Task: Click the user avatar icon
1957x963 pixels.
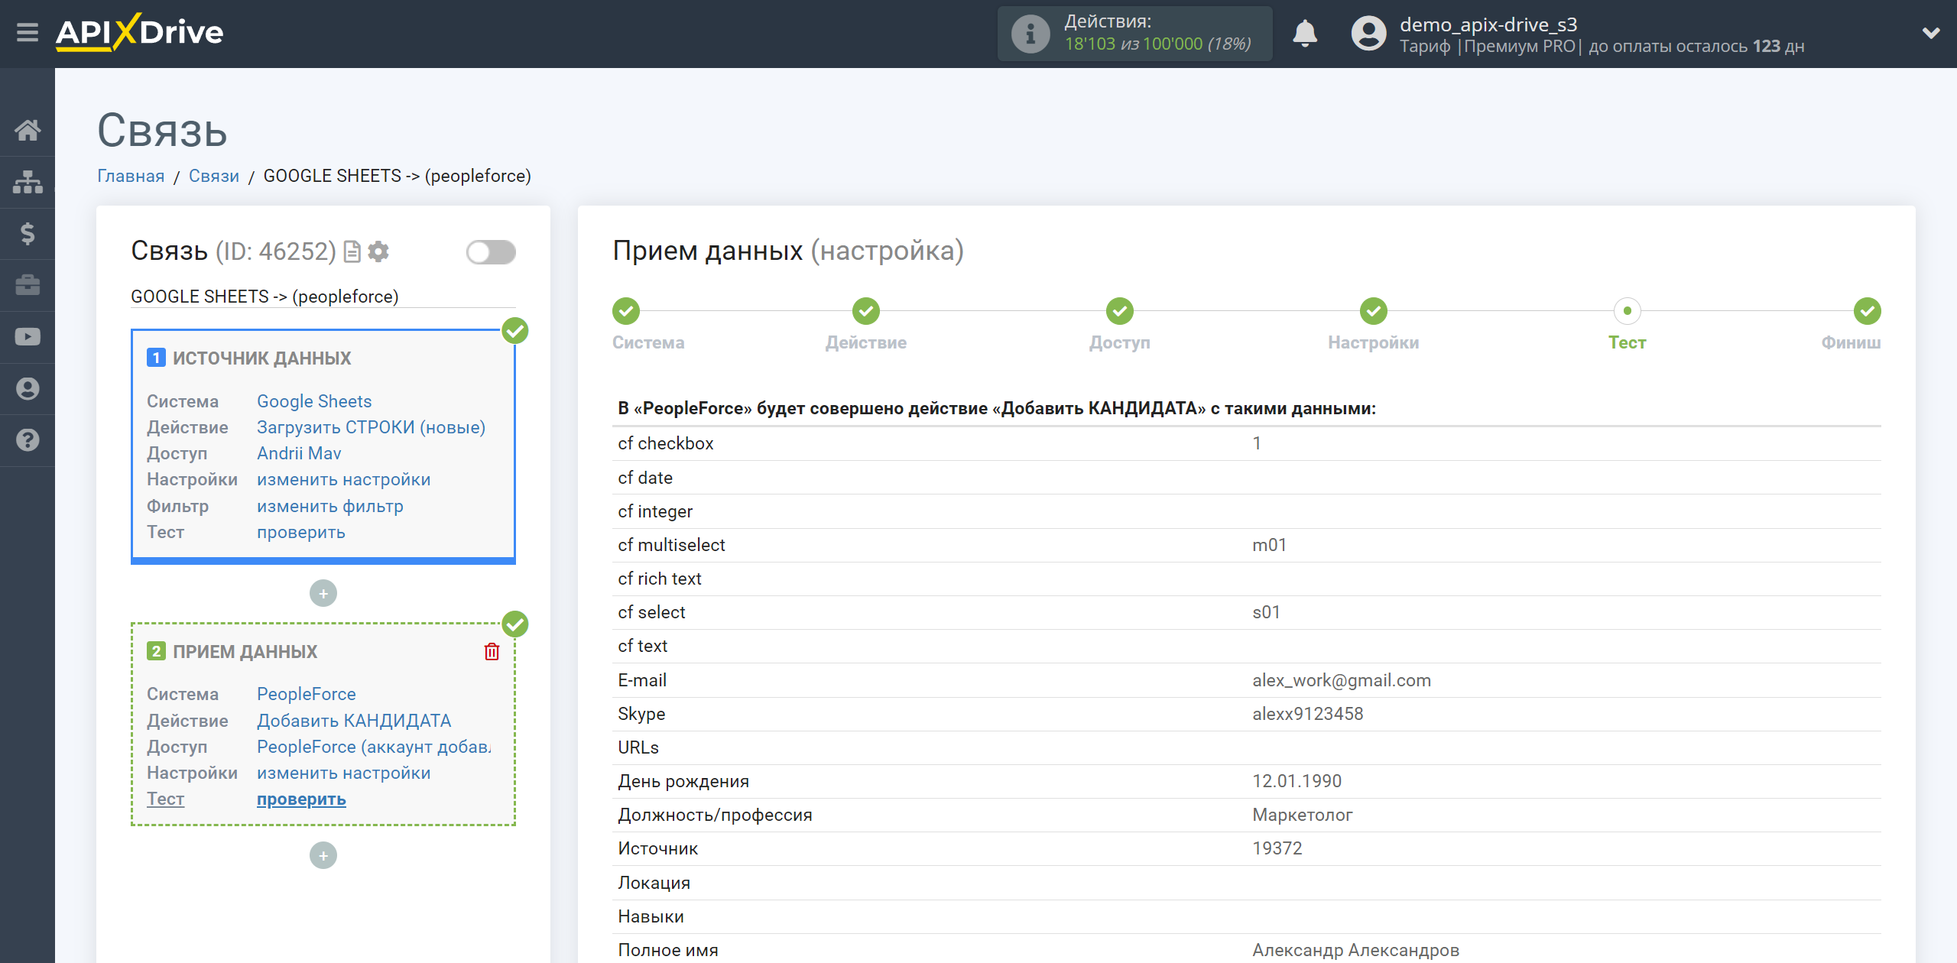Action: (1368, 34)
